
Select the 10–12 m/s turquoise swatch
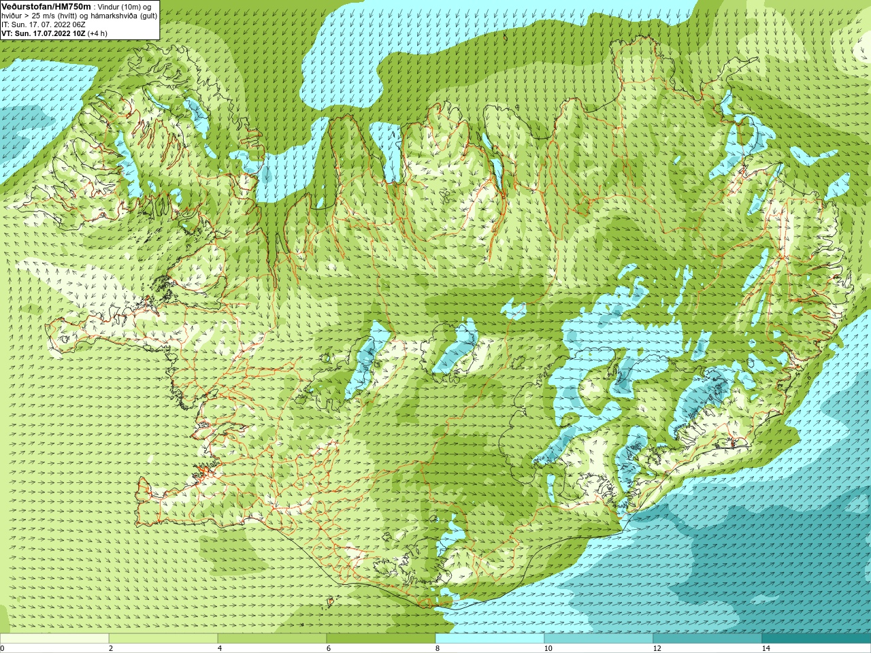pos(599,638)
